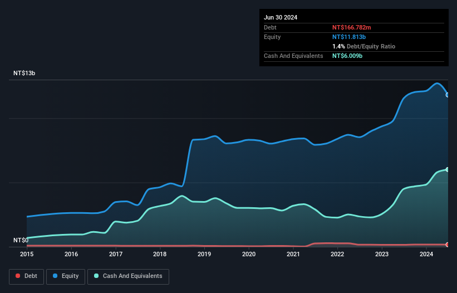Click the 2017 x-axis label
This screenshot has height=293, width=457.
point(116,254)
